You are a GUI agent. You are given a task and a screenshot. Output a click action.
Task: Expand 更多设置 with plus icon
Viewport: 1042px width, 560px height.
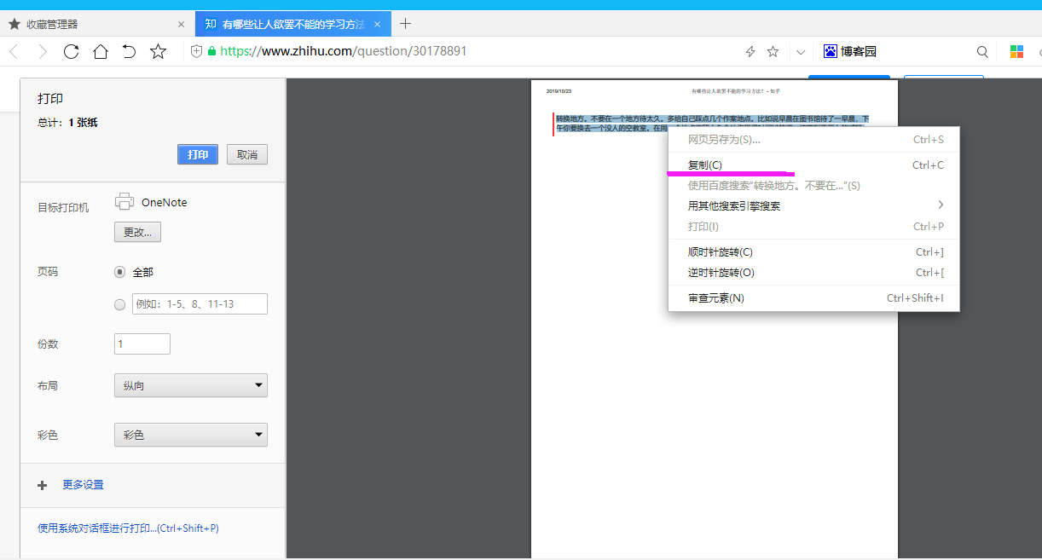pyautogui.click(x=43, y=485)
